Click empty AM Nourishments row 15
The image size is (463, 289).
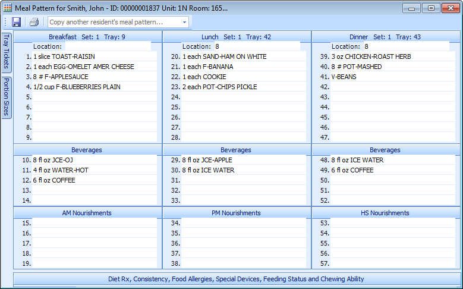click(x=94, y=223)
